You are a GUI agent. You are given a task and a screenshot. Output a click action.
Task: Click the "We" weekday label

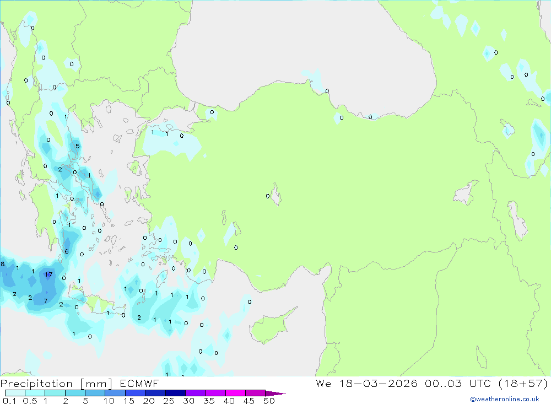pos(323,384)
